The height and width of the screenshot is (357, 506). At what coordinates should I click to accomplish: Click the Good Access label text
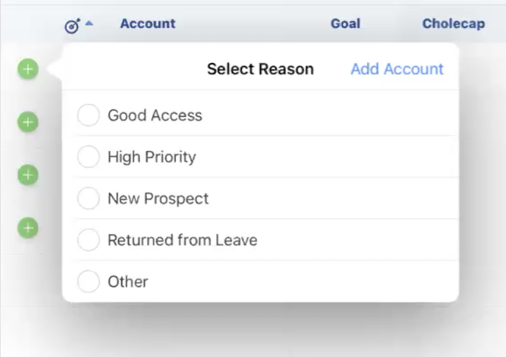(155, 116)
